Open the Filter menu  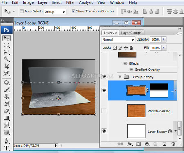(70, 2)
